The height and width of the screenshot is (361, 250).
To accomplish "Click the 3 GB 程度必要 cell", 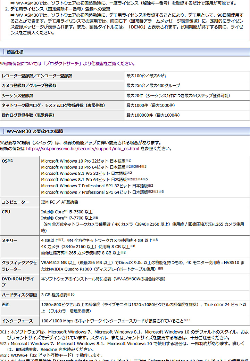I will 145,295.
